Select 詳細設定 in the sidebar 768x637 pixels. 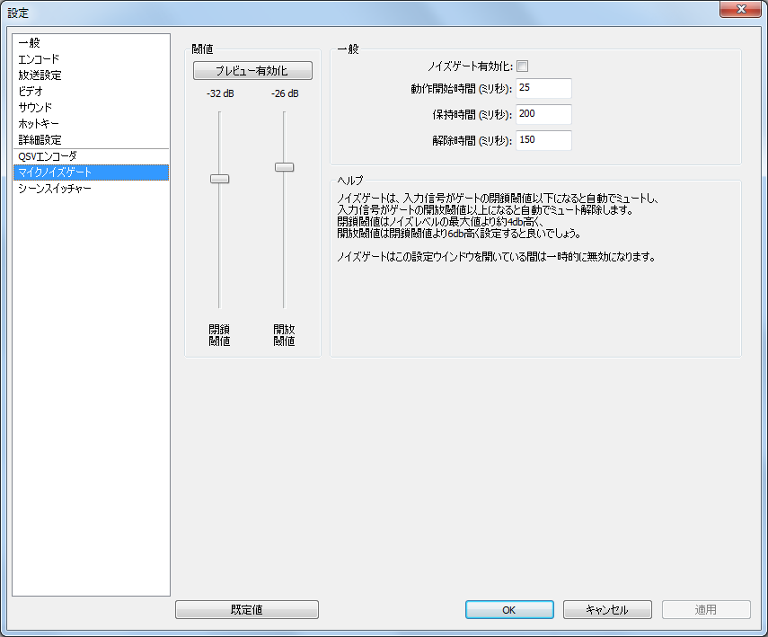pyautogui.click(x=91, y=139)
